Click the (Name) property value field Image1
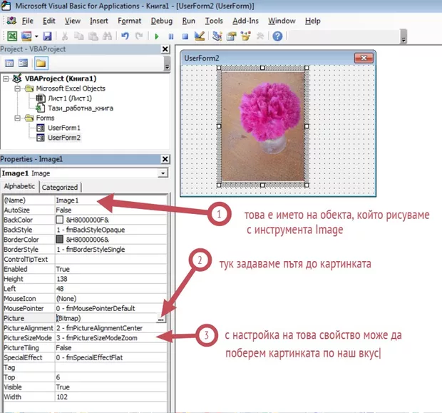 coord(107,200)
